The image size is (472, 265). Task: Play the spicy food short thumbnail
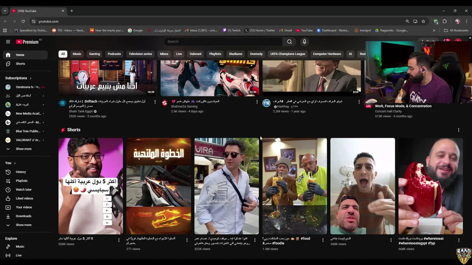(x=91, y=186)
